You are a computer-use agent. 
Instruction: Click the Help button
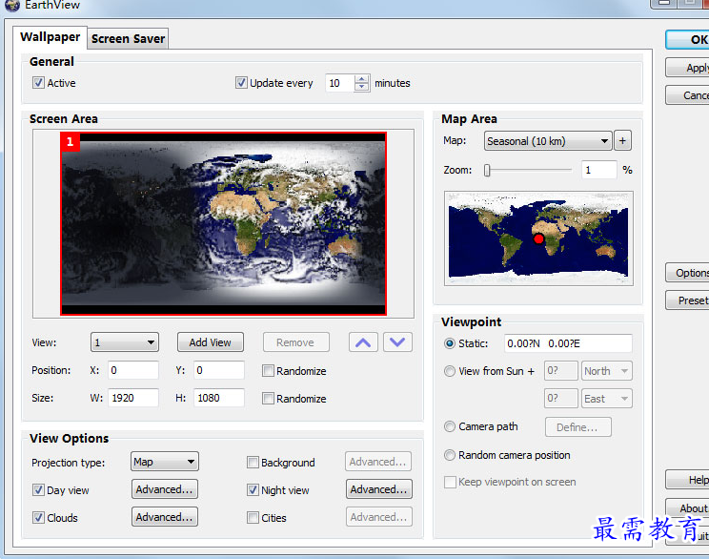[687, 480]
